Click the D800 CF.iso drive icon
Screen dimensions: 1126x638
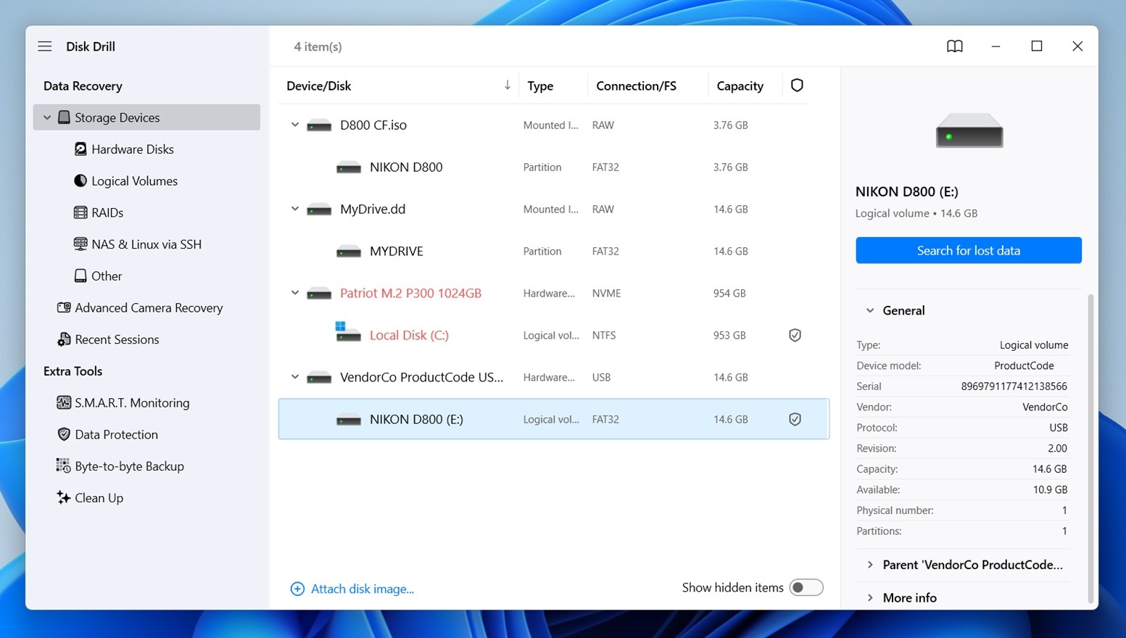(319, 125)
